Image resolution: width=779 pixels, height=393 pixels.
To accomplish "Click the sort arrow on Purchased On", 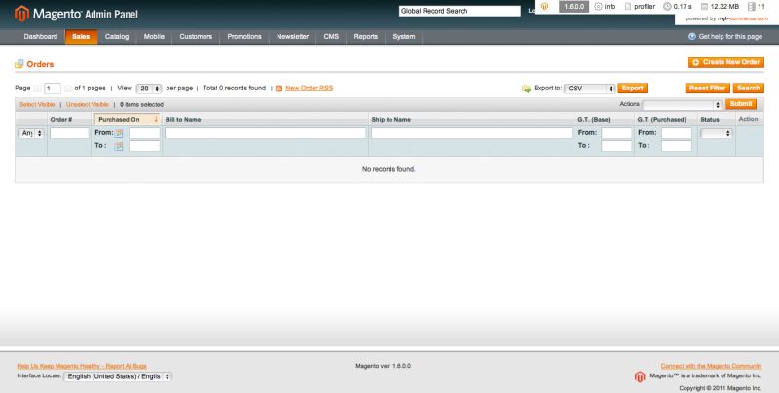I will click(156, 119).
